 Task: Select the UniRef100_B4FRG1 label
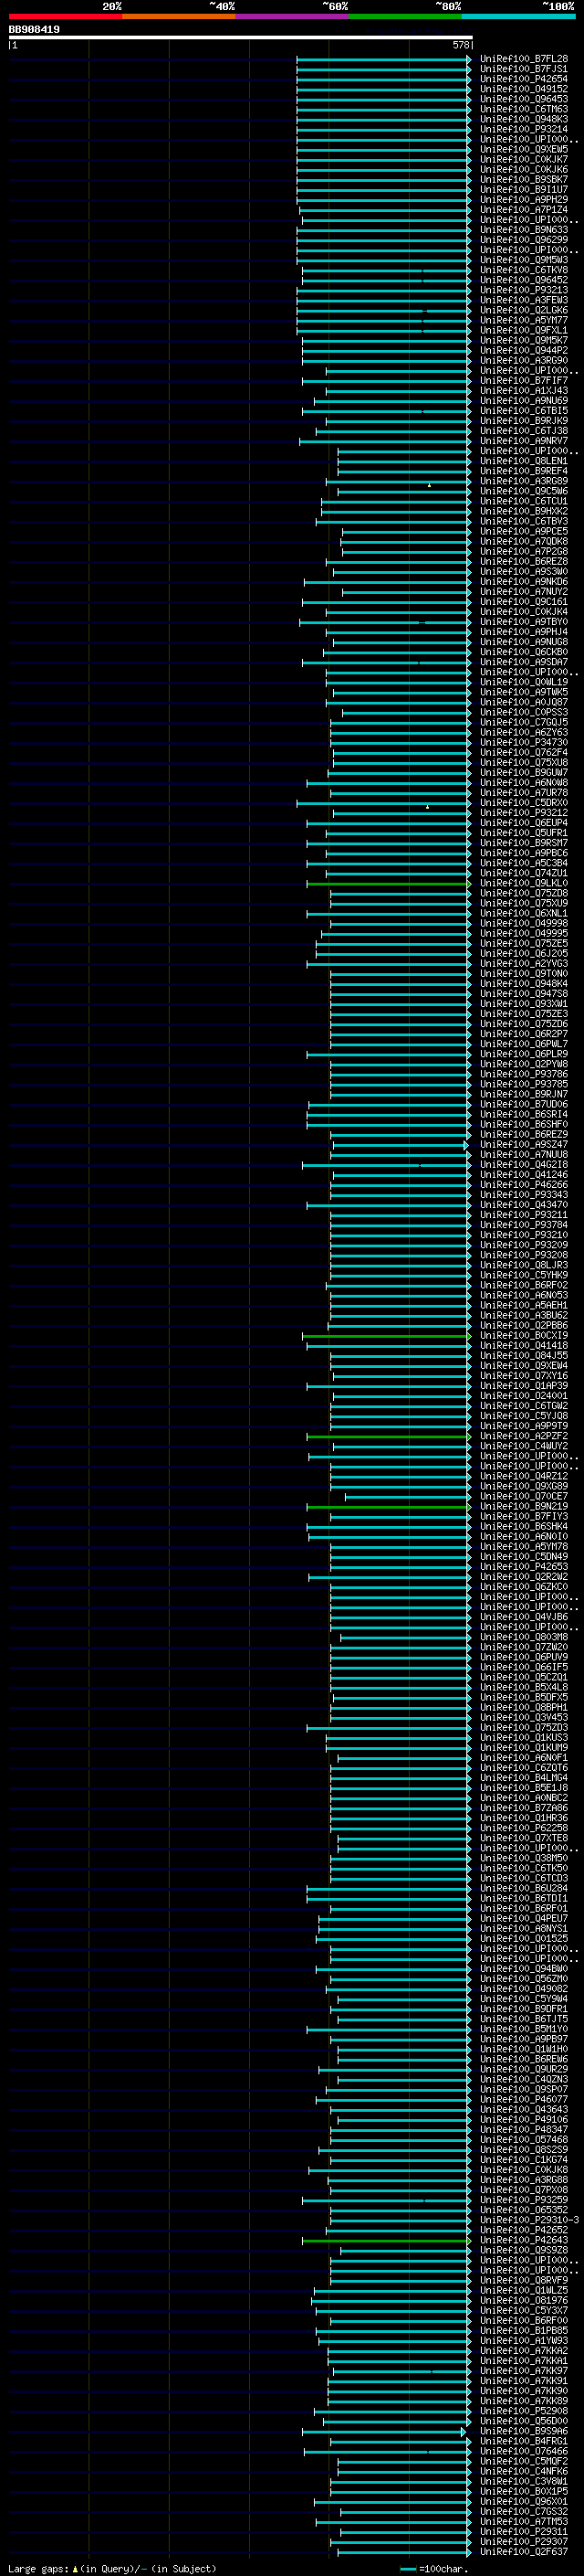click(x=524, y=2442)
